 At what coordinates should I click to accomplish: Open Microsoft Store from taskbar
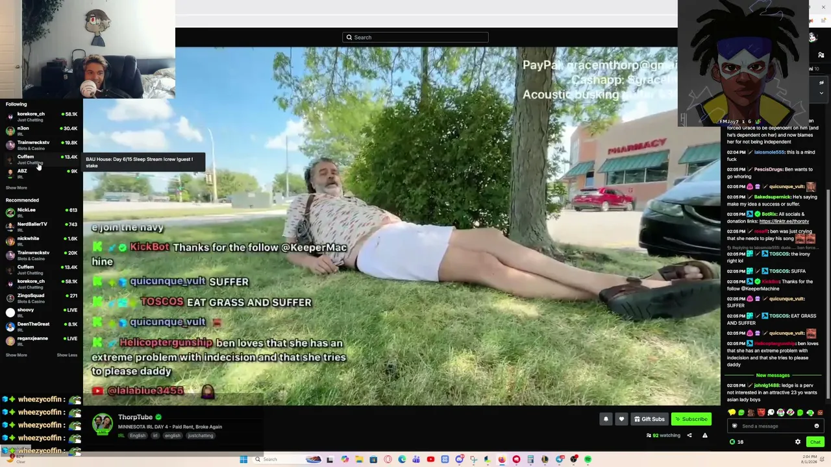pos(373,459)
